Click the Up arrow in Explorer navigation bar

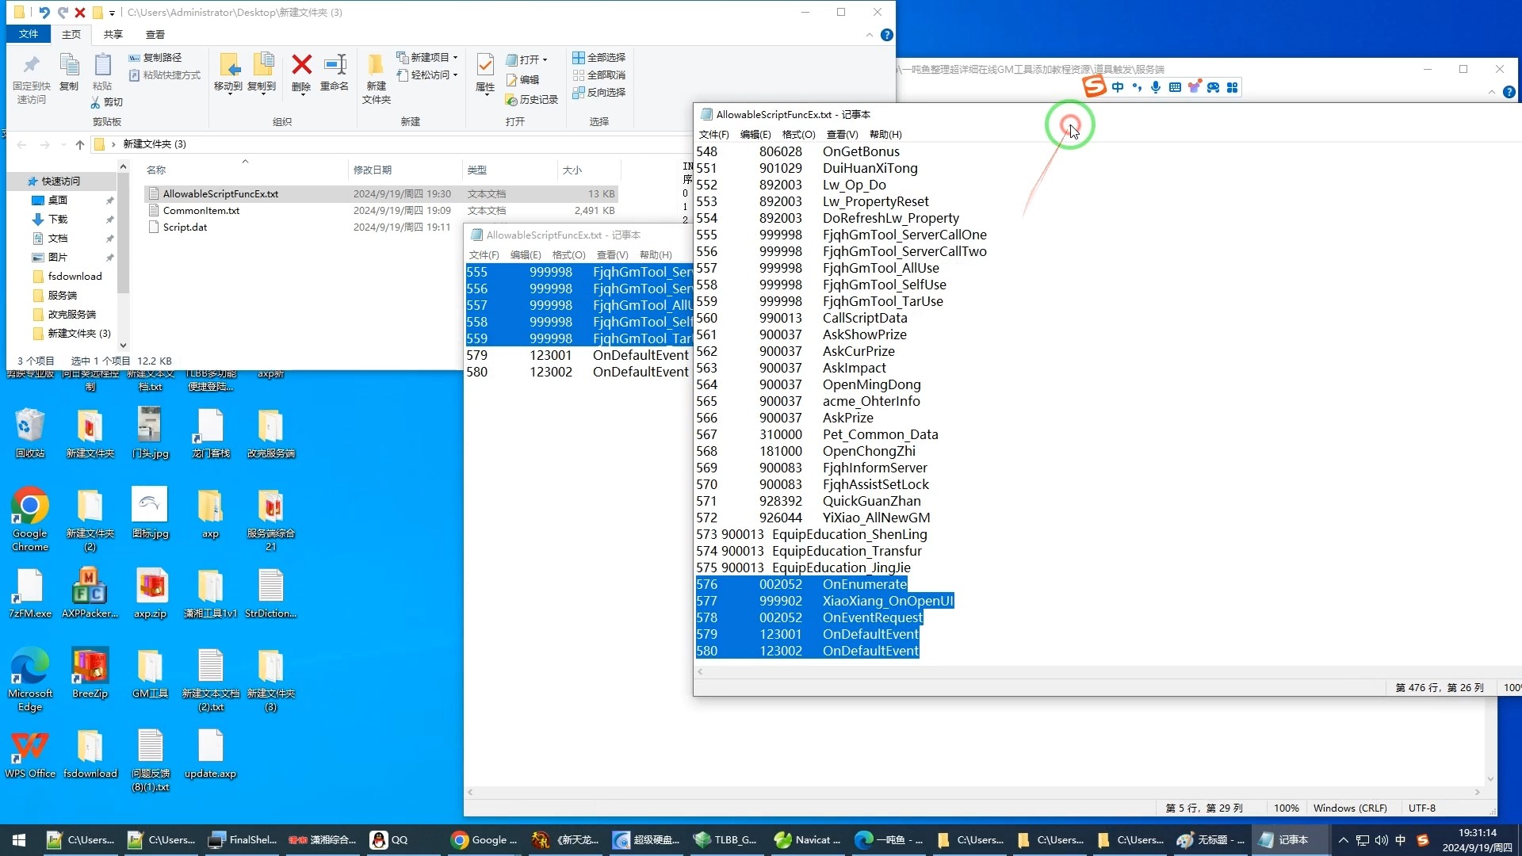coord(79,144)
